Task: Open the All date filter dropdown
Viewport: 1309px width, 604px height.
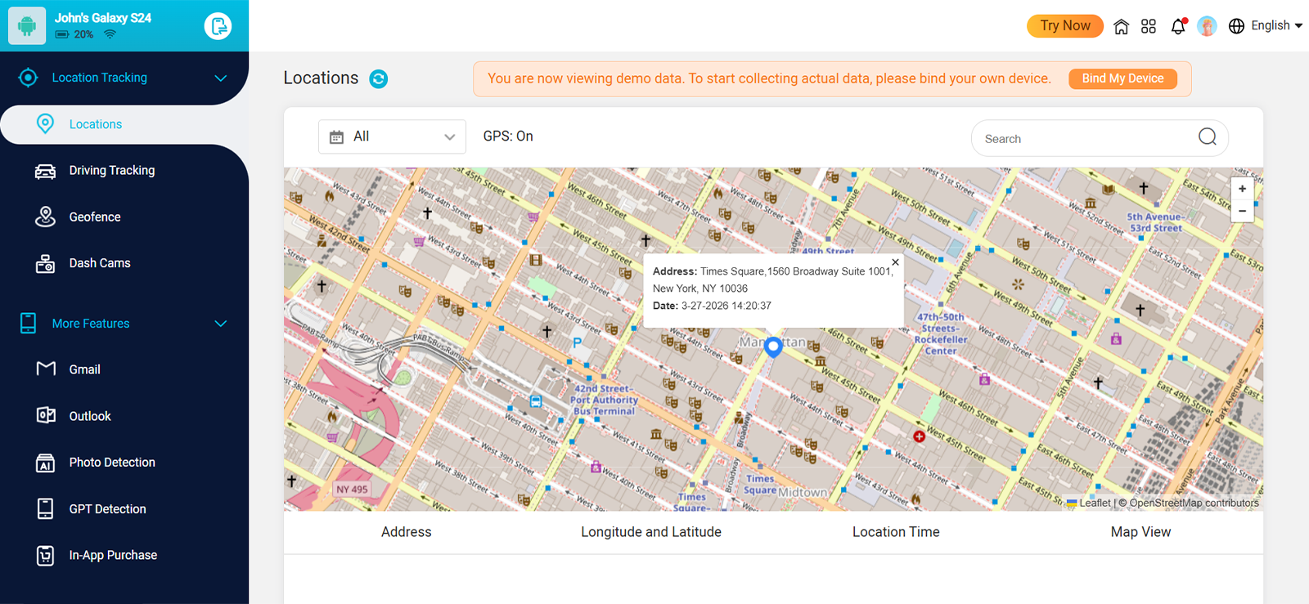Action: (x=392, y=137)
